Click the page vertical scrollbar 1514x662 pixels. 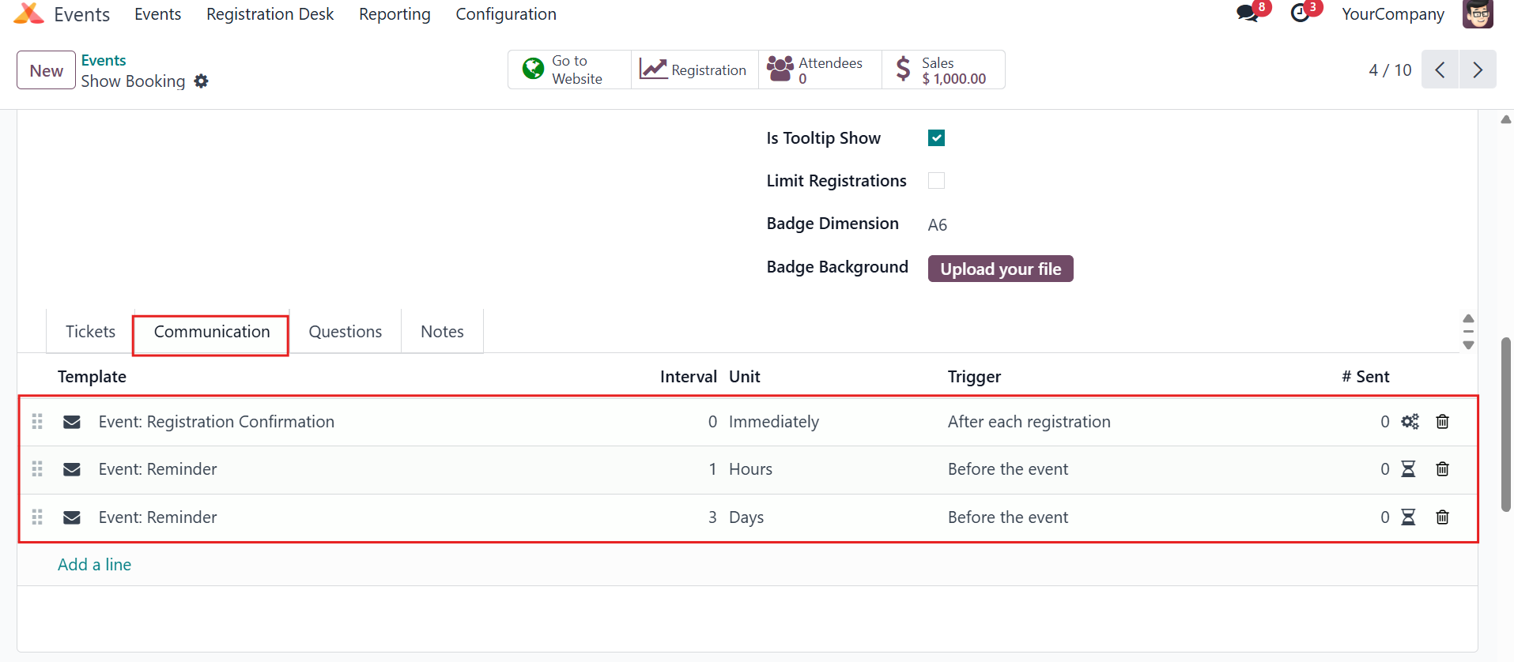click(x=1505, y=424)
